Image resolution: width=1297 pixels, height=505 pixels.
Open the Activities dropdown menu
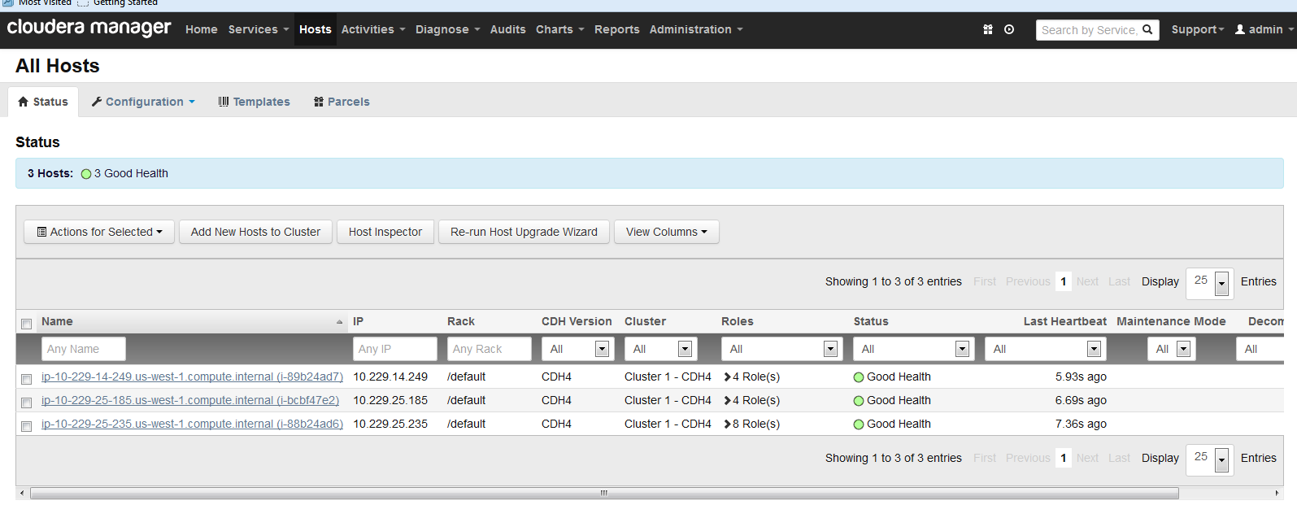[373, 29]
